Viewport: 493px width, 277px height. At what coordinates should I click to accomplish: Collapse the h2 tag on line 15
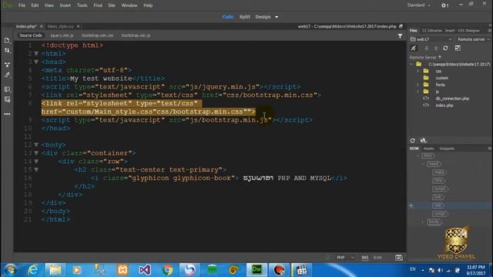point(36,169)
